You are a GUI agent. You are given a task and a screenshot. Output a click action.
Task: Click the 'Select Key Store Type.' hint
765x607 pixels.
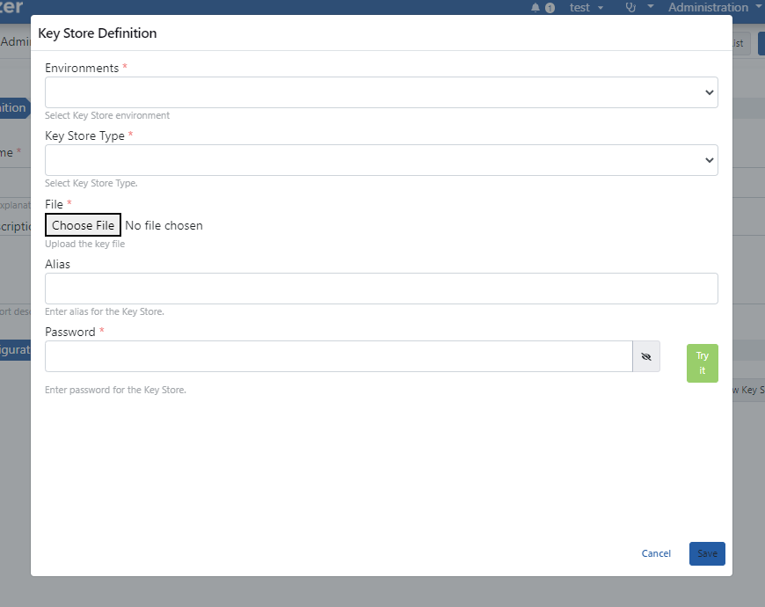(91, 184)
